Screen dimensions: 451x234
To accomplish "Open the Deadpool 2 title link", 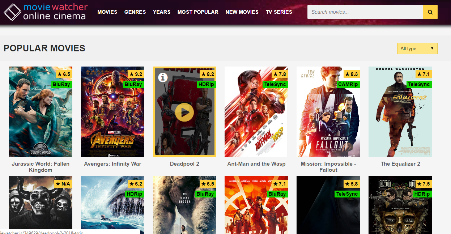I will pos(184,164).
